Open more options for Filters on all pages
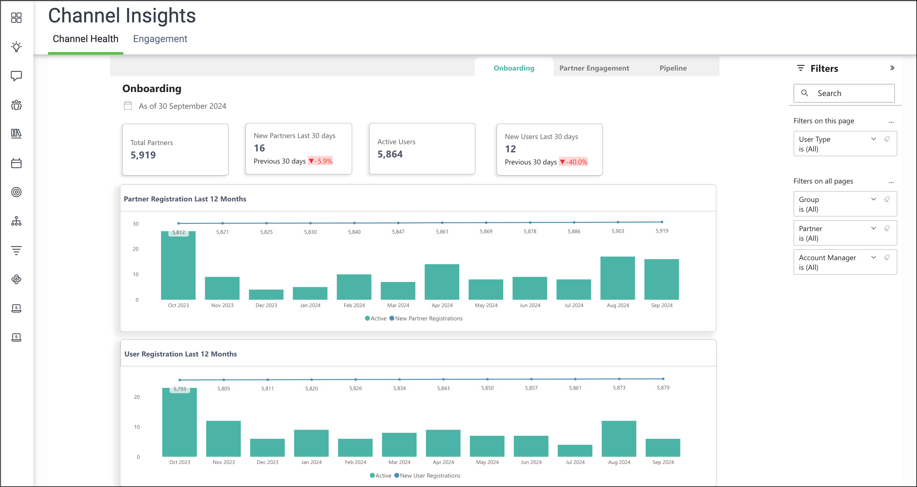The height and width of the screenshot is (487, 917). click(891, 182)
